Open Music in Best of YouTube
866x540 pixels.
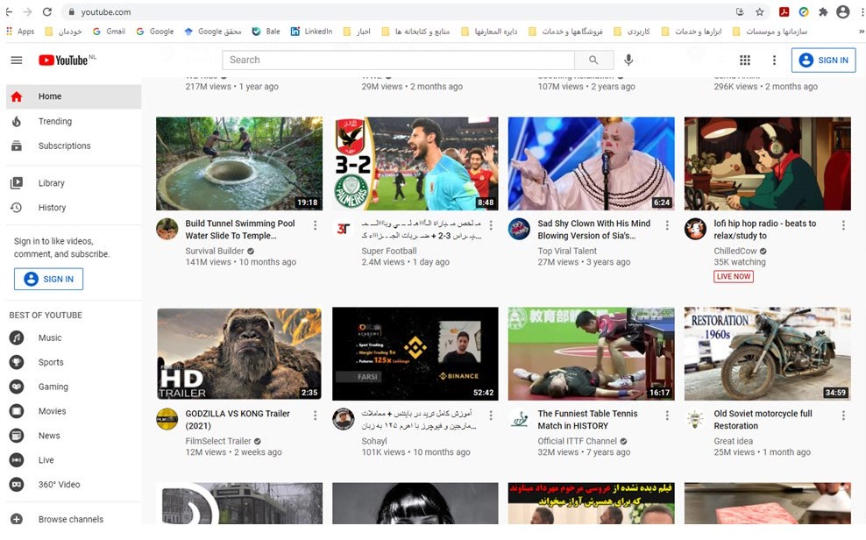(74, 337)
